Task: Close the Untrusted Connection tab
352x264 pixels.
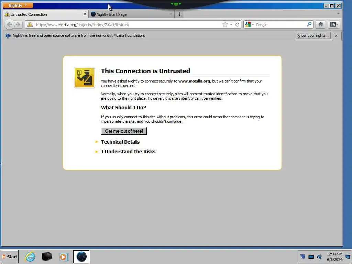Action: tap(85, 14)
